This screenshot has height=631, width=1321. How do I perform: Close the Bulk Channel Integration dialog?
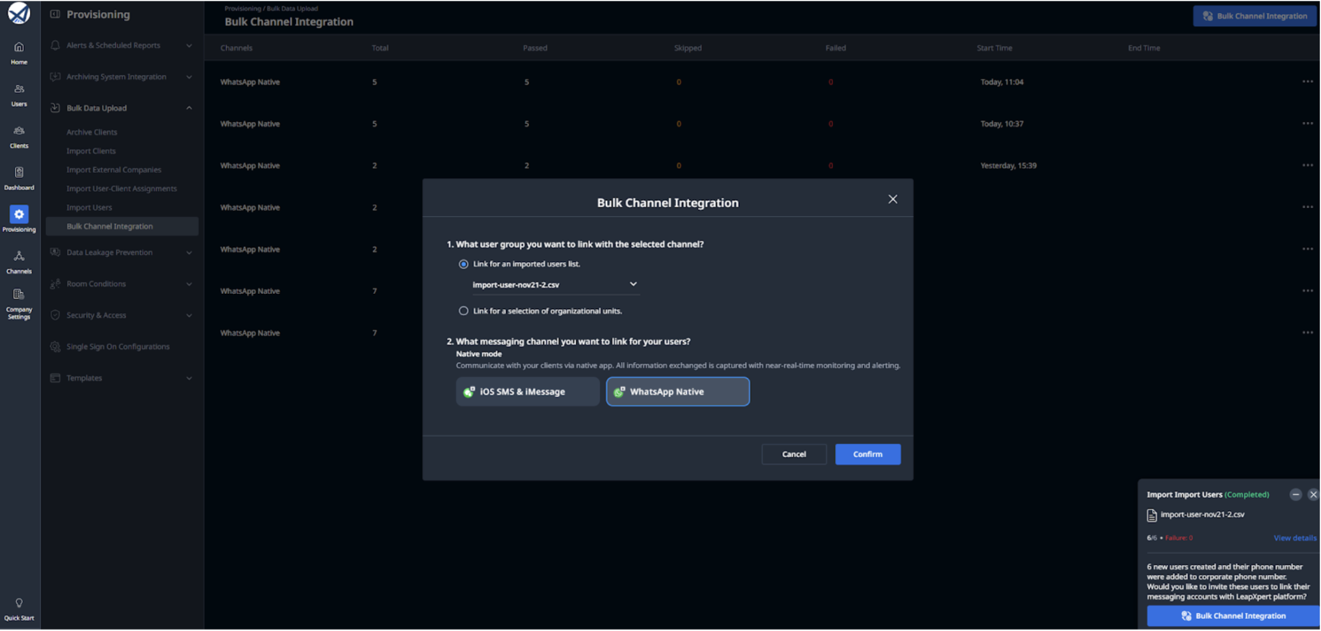(893, 199)
